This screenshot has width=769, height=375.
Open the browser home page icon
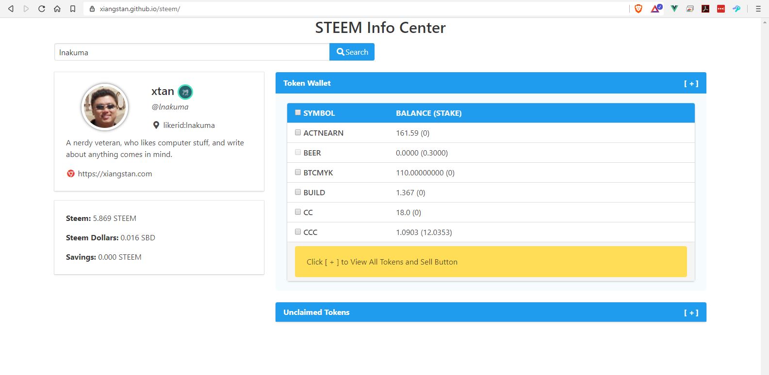[57, 9]
